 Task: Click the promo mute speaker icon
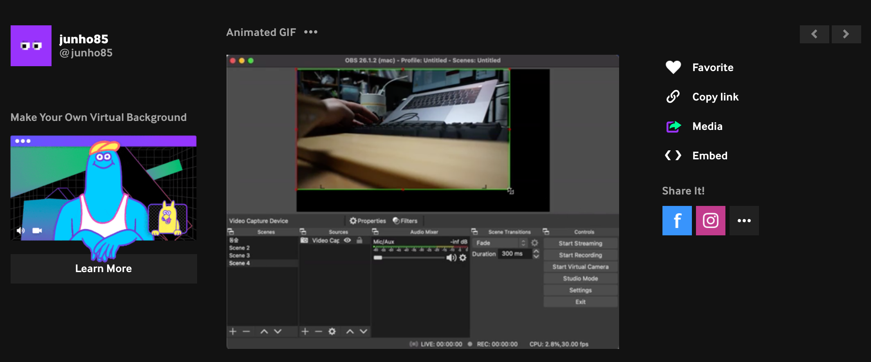pos(20,230)
